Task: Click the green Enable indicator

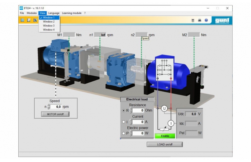Action: [165, 136]
